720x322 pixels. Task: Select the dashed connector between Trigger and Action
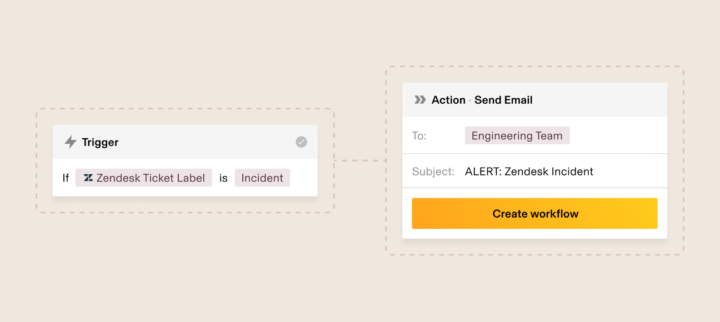pos(359,161)
